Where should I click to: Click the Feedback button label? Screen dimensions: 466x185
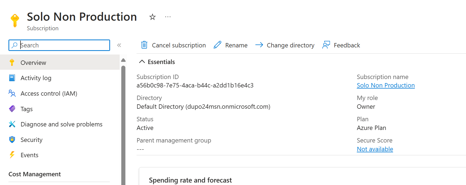[347, 45]
